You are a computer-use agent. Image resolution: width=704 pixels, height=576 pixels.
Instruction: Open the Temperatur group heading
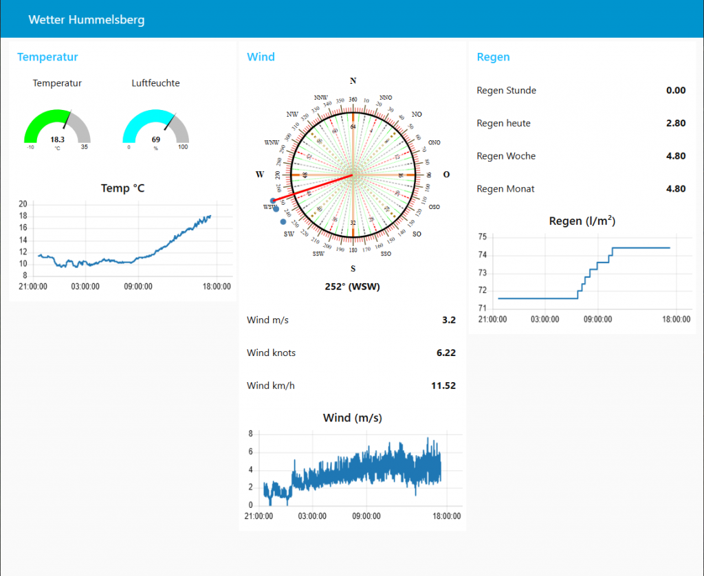point(47,57)
